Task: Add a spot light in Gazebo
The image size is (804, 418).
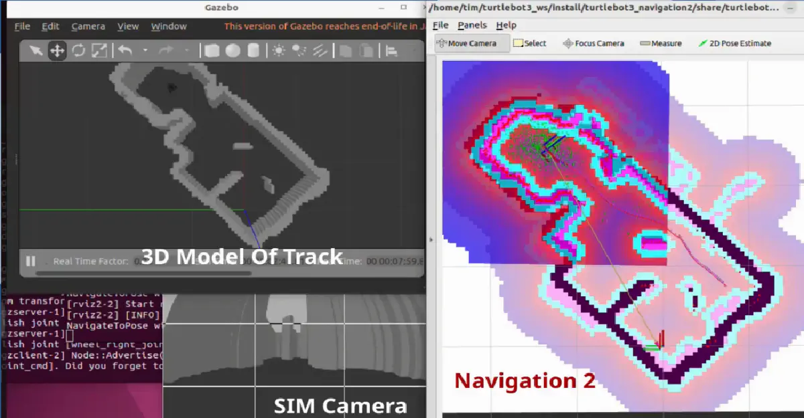Action: [x=299, y=51]
